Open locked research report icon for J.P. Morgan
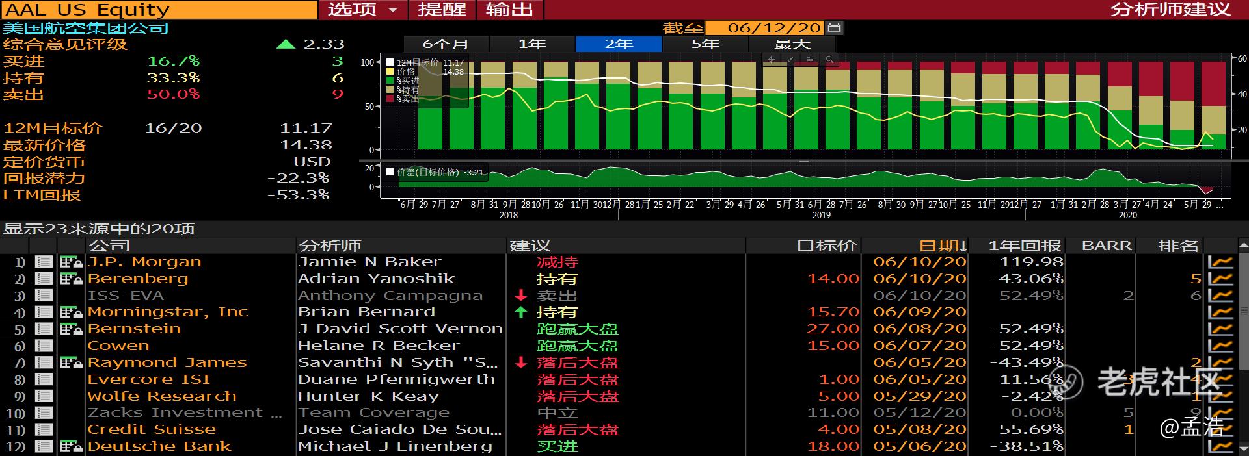The height and width of the screenshot is (456, 1249). 71,262
